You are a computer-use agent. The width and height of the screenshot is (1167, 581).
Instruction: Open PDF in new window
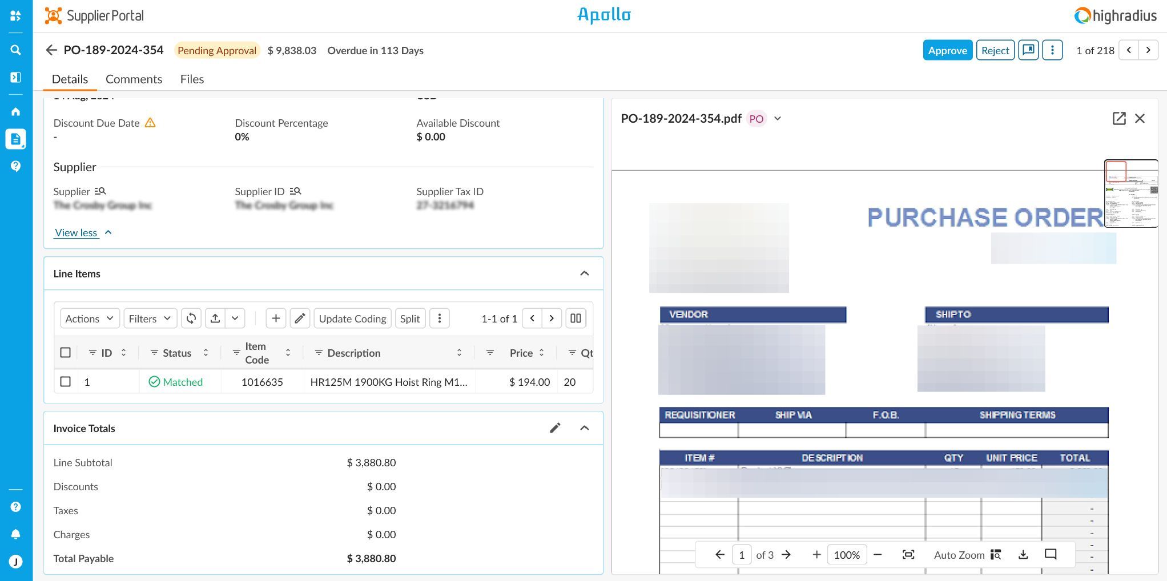click(x=1119, y=119)
